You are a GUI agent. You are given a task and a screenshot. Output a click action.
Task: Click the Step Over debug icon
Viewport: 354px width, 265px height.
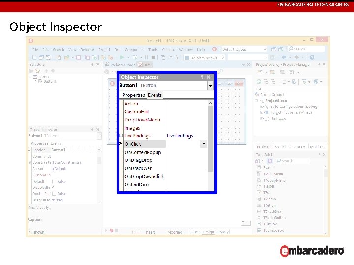(170, 58)
